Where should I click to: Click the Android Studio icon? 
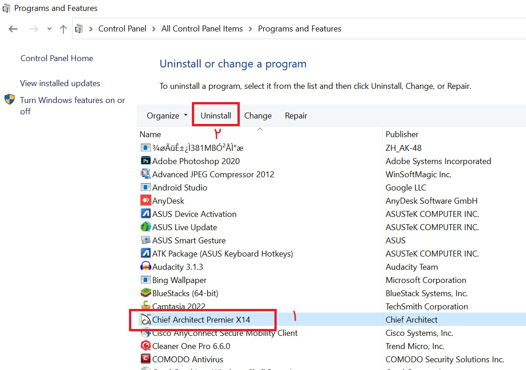[145, 187]
